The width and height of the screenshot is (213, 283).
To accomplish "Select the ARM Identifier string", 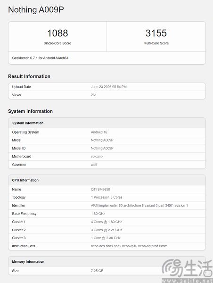I will (139, 205).
